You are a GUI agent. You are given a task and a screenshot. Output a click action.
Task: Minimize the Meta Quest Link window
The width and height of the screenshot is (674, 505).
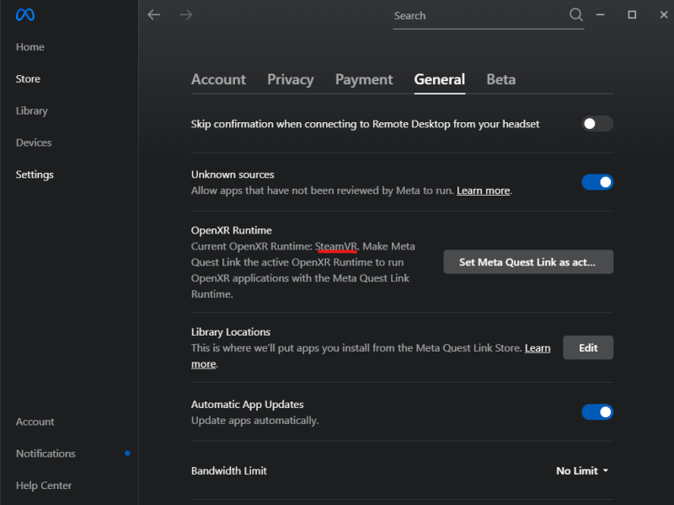[x=600, y=15]
